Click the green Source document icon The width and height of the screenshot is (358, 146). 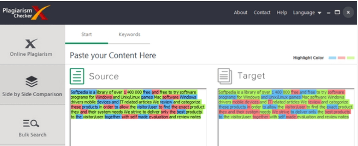[x=77, y=76]
